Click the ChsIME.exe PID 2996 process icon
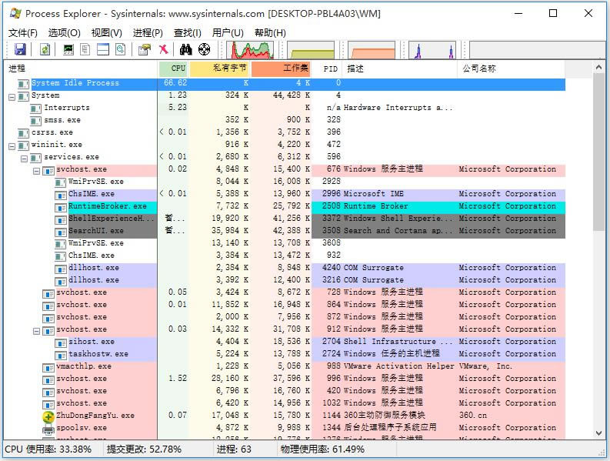The height and width of the screenshot is (461, 610). coord(60,195)
